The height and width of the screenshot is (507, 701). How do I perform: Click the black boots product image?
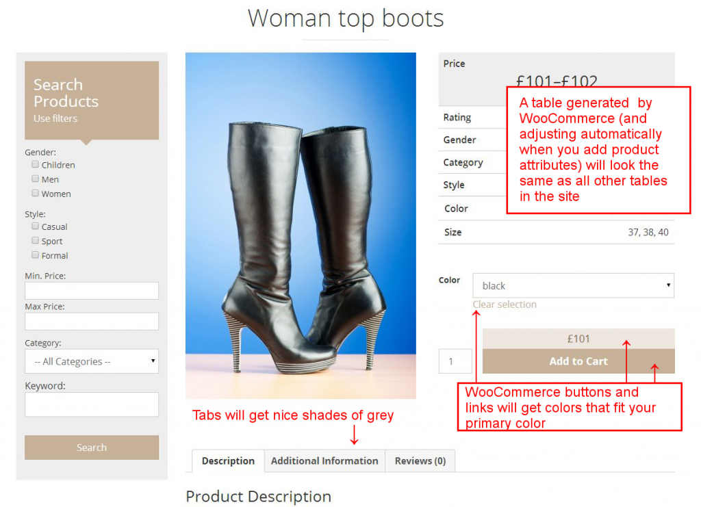tap(301, 226)
